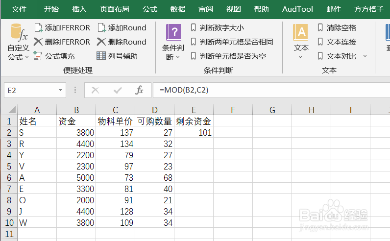This screenshot has width=390, height=241.
Task: Switch to the 方方格子 tab
Action: click(368, 9)
